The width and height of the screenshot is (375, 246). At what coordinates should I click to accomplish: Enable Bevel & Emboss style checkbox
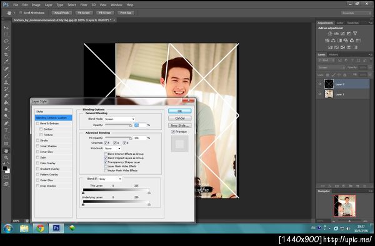pos(37,124)
